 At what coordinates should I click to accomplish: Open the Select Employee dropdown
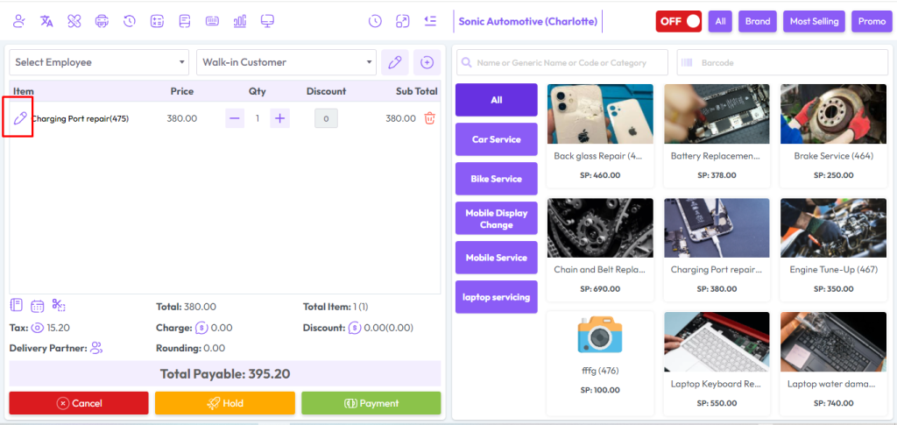pos(99,62)
